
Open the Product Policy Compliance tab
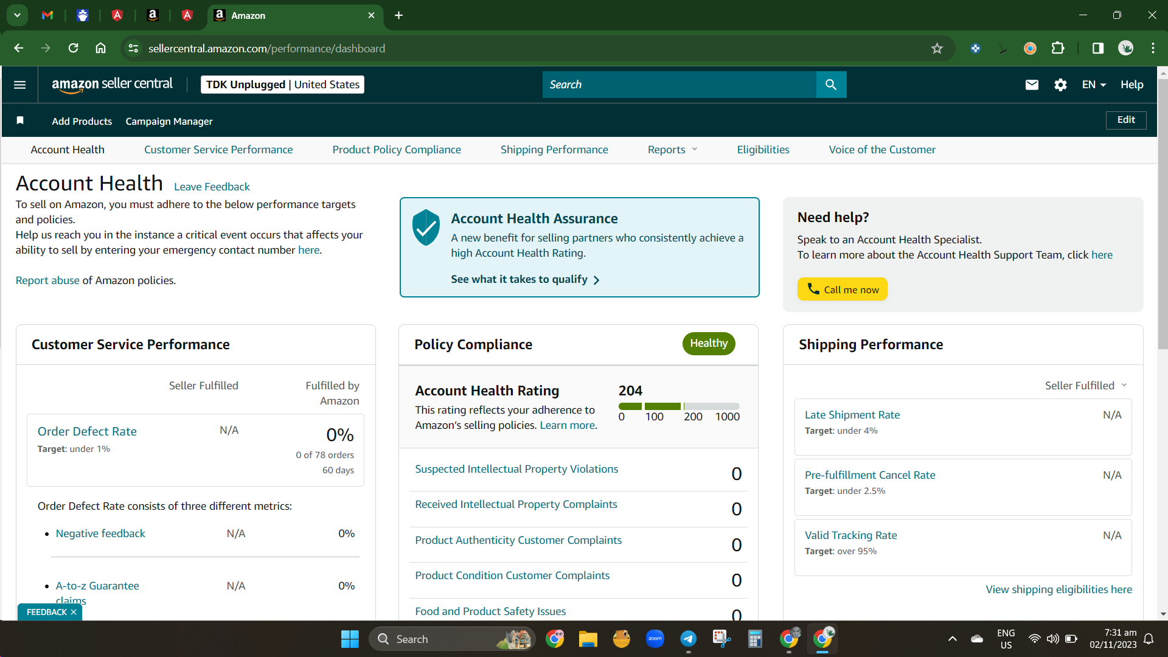(397, 150)
